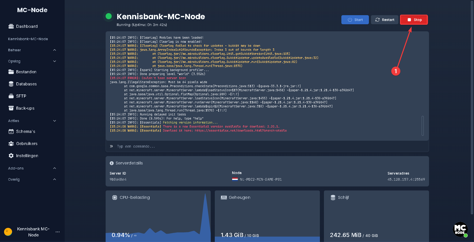Open Back-ups page
Viewport: 474px width, 242px height.
coord(32,108)
